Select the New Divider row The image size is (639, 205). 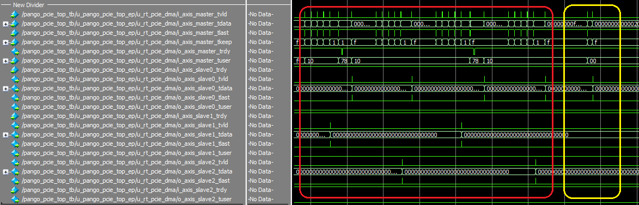pyautogui.click(x=122, y=5)
